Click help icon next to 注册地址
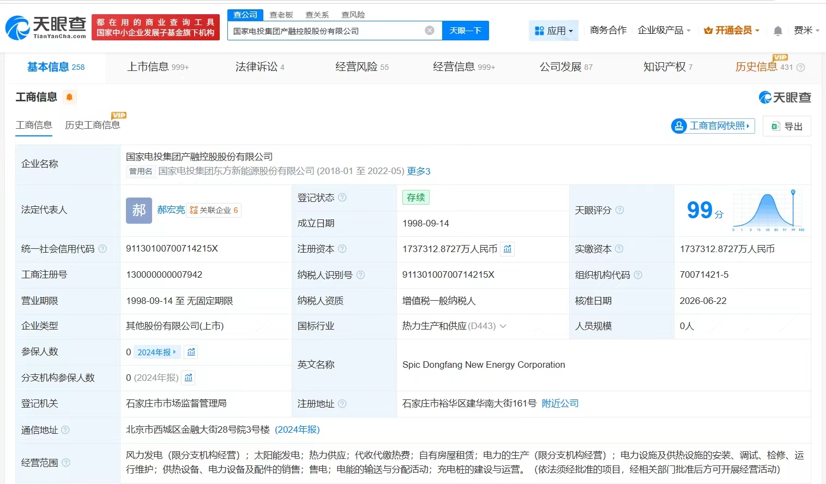This screenshot has height=484, width=826. point(342,404)
